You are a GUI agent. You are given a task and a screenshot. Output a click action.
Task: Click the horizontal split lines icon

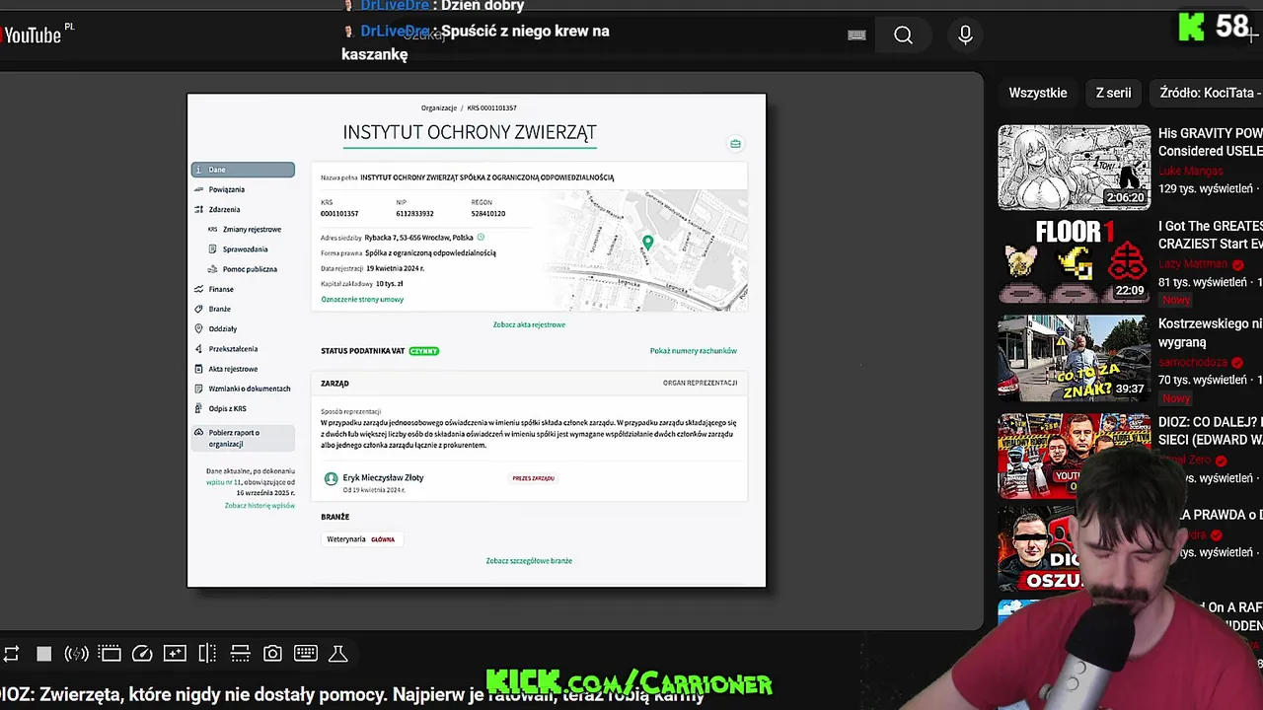(x=240, y=654)
